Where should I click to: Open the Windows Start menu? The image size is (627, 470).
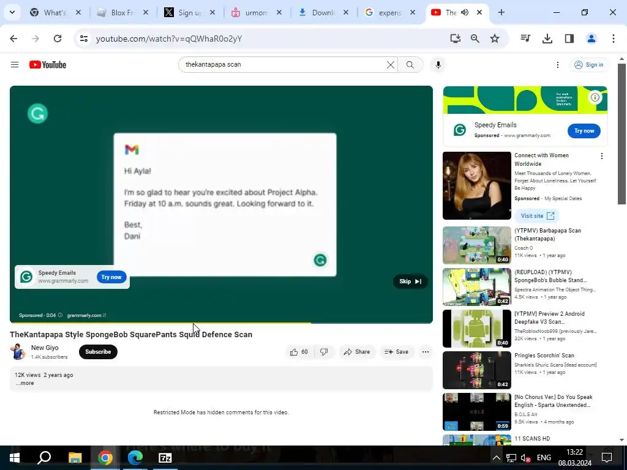click(15, 458)
